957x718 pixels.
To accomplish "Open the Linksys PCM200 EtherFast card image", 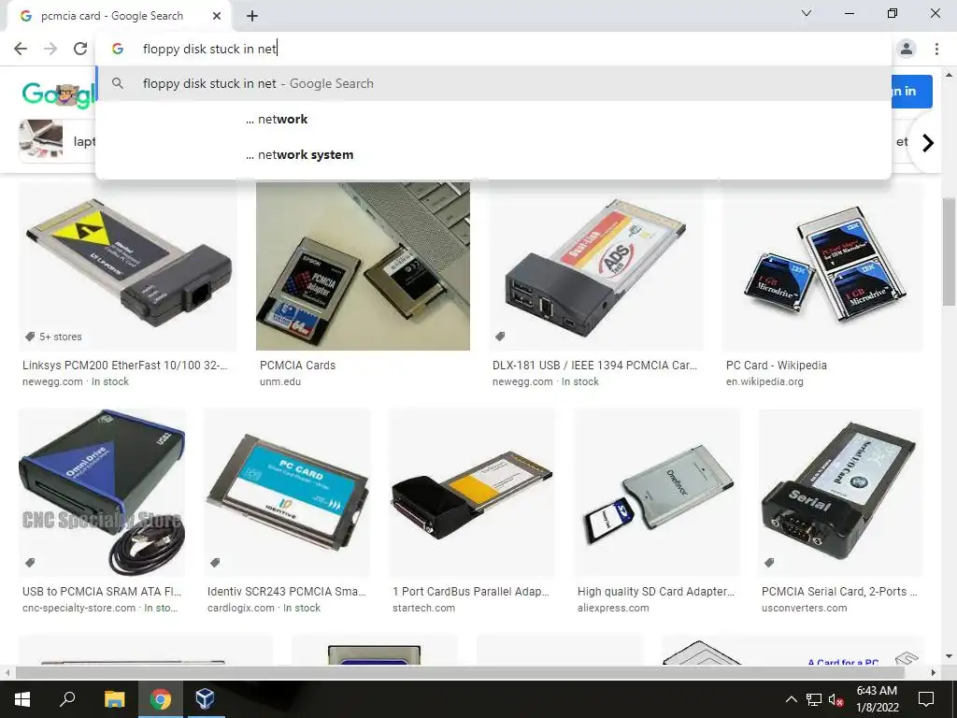I will (x=127, y=266).
